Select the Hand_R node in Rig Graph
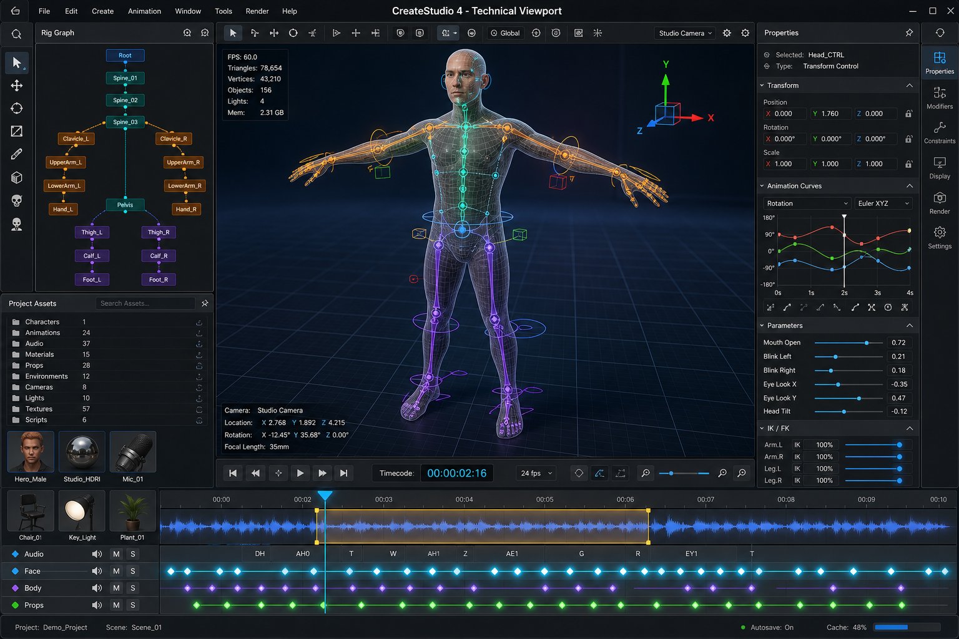The image size is (959, 639). point(186,209)
